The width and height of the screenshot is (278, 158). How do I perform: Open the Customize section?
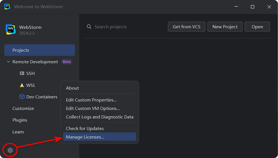23,109
